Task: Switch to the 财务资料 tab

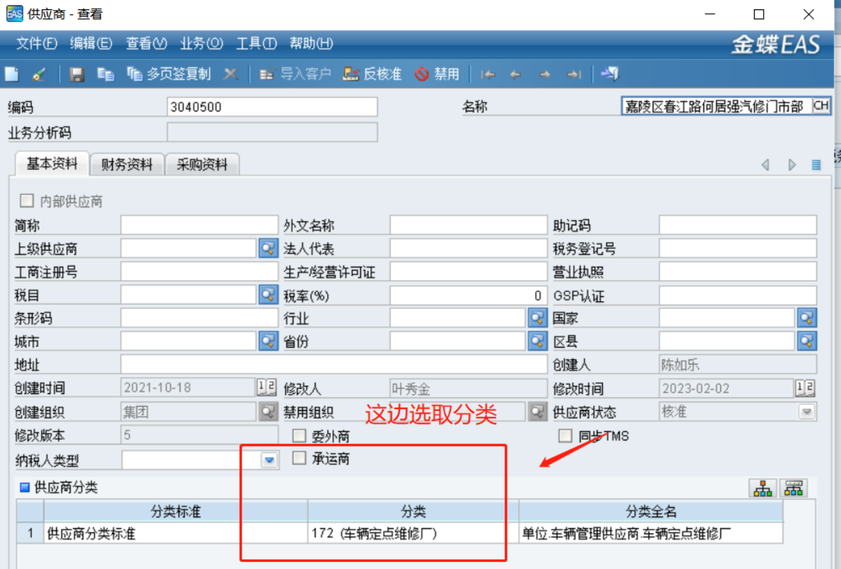Action: [x=127, y=164]
